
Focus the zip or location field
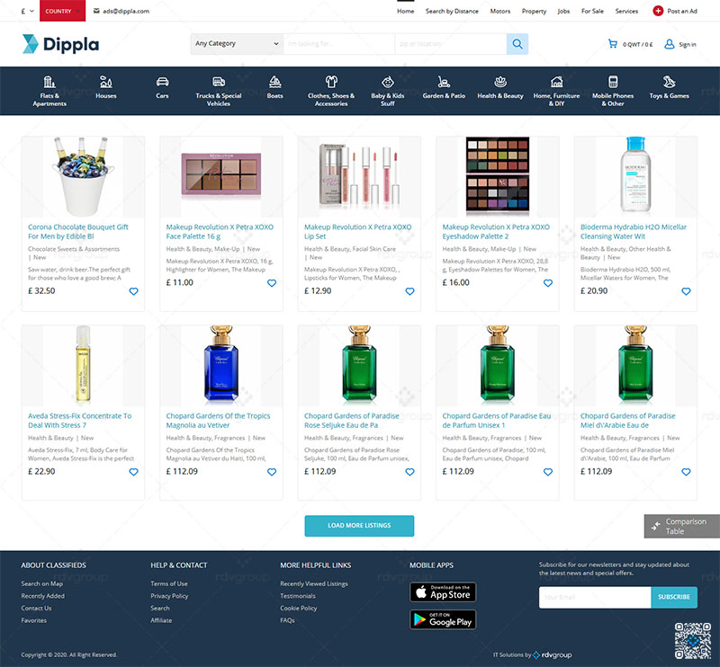click(451, 44)
